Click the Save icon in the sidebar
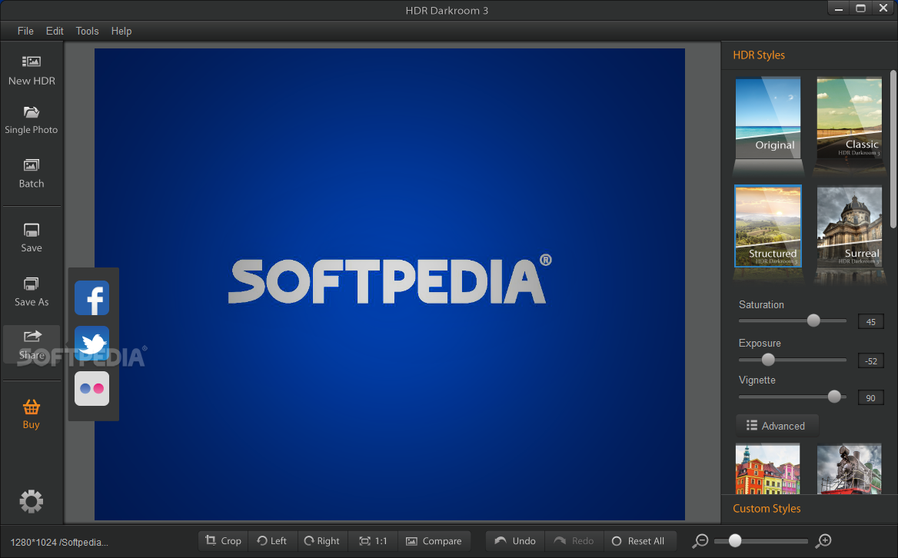 (32, 230)
